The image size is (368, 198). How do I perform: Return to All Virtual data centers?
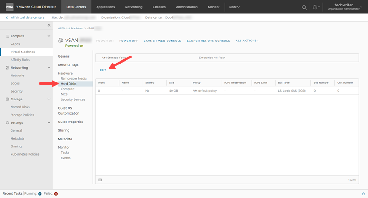tap(27, 17)
